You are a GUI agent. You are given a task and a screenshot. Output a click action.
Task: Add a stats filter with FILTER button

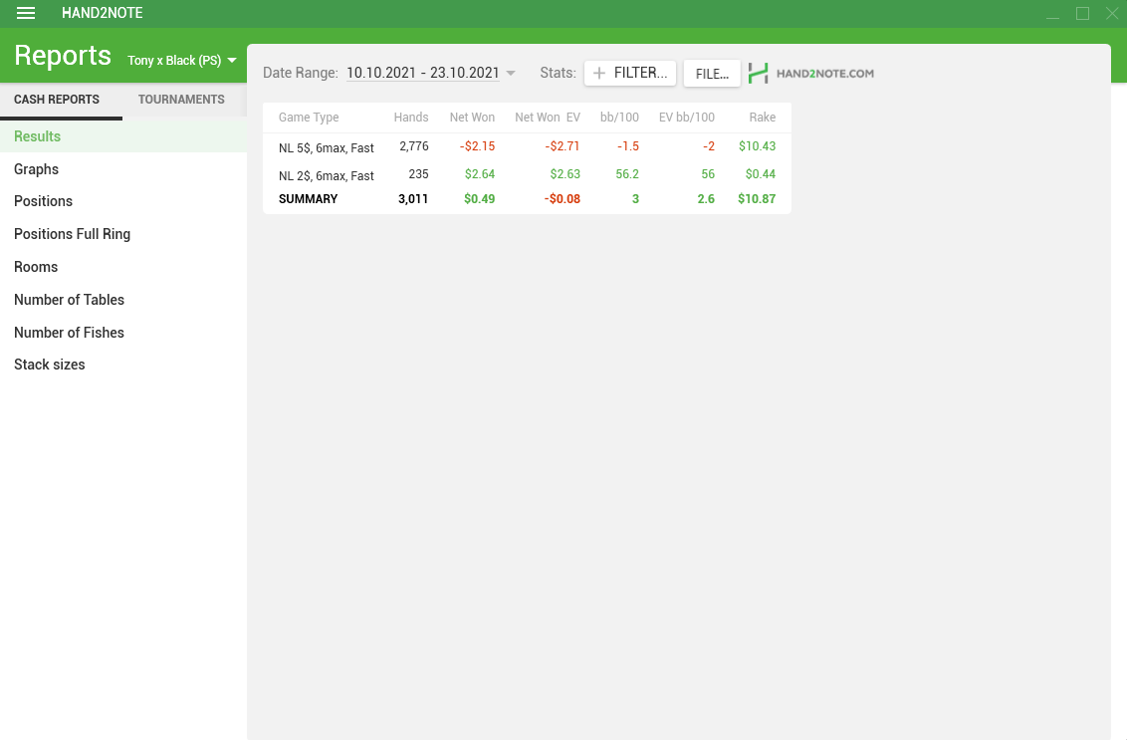point(629,73)
